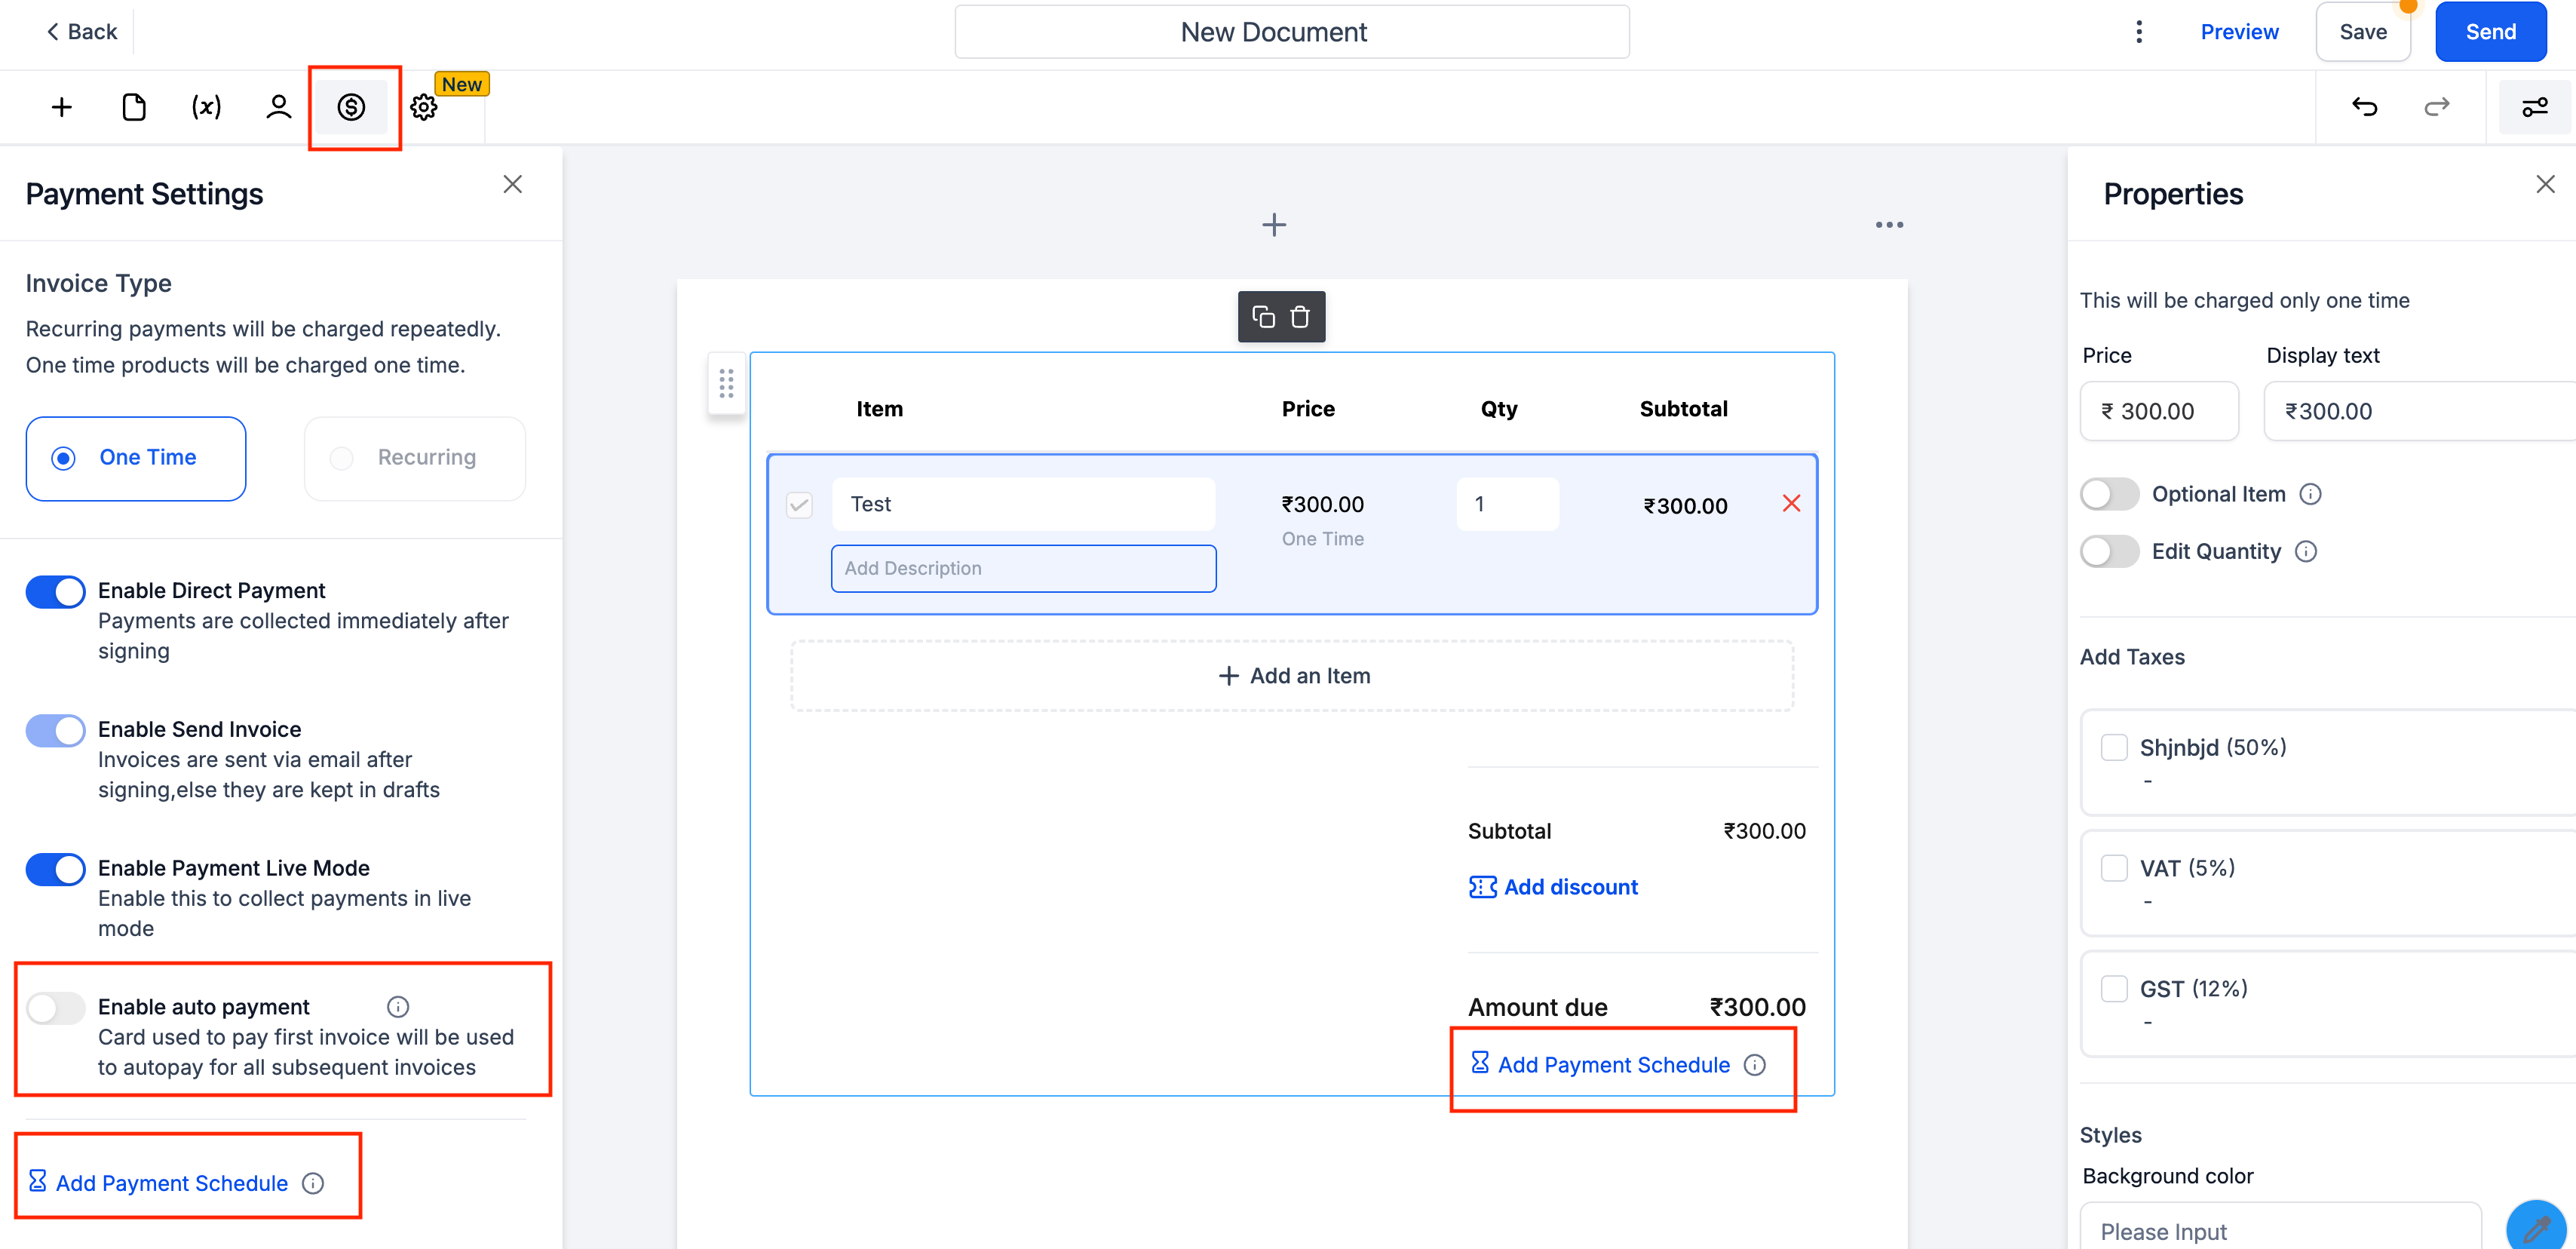
Task: Click the Background color input field
Action: tap(2280, 1230)
